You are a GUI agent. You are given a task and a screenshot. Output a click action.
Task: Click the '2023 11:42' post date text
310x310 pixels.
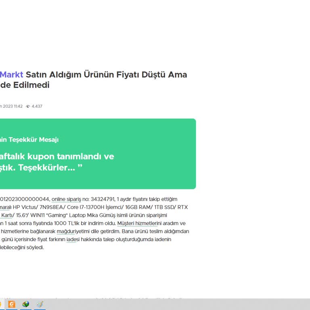(13, 107)
